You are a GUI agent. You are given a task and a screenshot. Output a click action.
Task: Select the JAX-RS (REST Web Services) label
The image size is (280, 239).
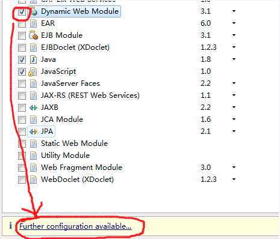coord(90,95)
